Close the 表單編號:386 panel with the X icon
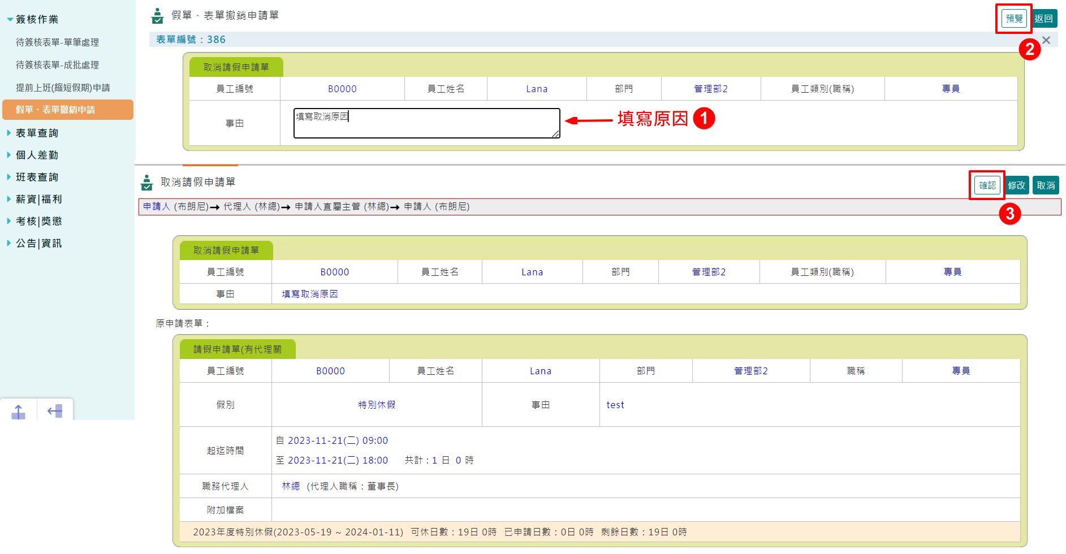 (x=1046, y=40)
